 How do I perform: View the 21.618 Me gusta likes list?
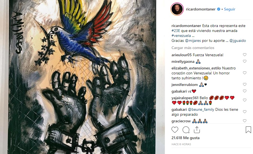[x=185, y=138]
